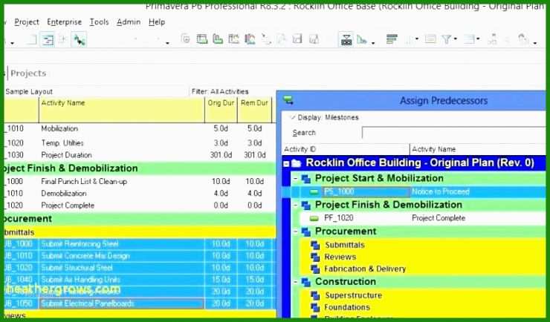The width and height of the screenshot is (550, 322).
Task: Click the highlighted layout icon on the left toolbar
Action: pos(48,39)
